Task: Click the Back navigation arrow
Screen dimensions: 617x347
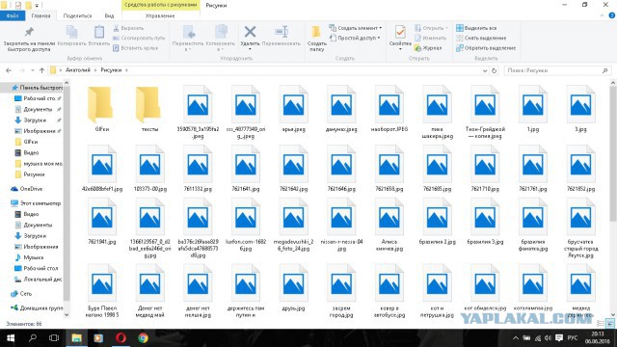Action: 9,70
